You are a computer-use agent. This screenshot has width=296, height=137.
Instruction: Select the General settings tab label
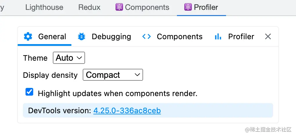(x=52, y=37)
